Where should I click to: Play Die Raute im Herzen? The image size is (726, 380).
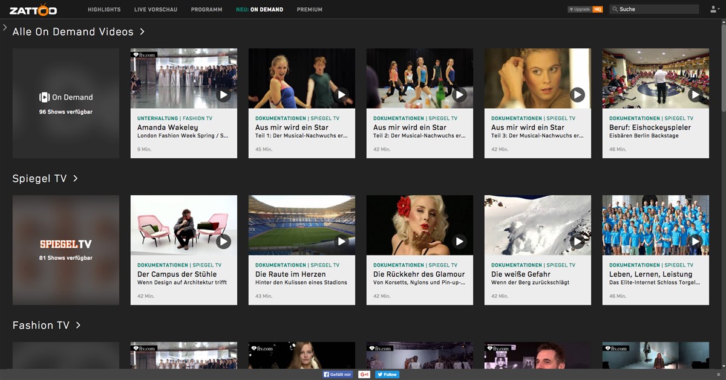click(x=342, y=242)
